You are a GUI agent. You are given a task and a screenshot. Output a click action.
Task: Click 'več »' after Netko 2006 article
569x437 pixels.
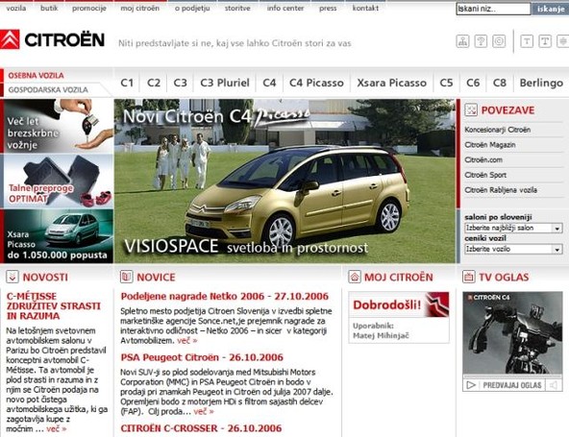point(187,341)
